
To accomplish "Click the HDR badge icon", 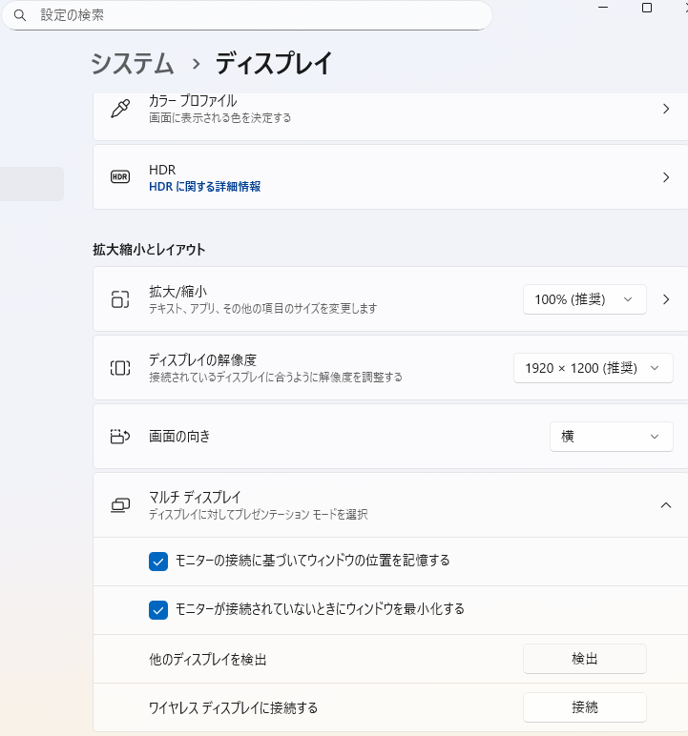I will coord(120,177).
